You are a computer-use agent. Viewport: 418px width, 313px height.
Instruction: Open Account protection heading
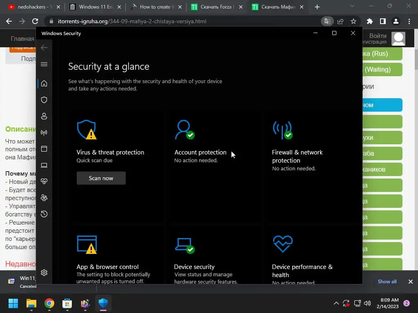(x=200, y=152)
